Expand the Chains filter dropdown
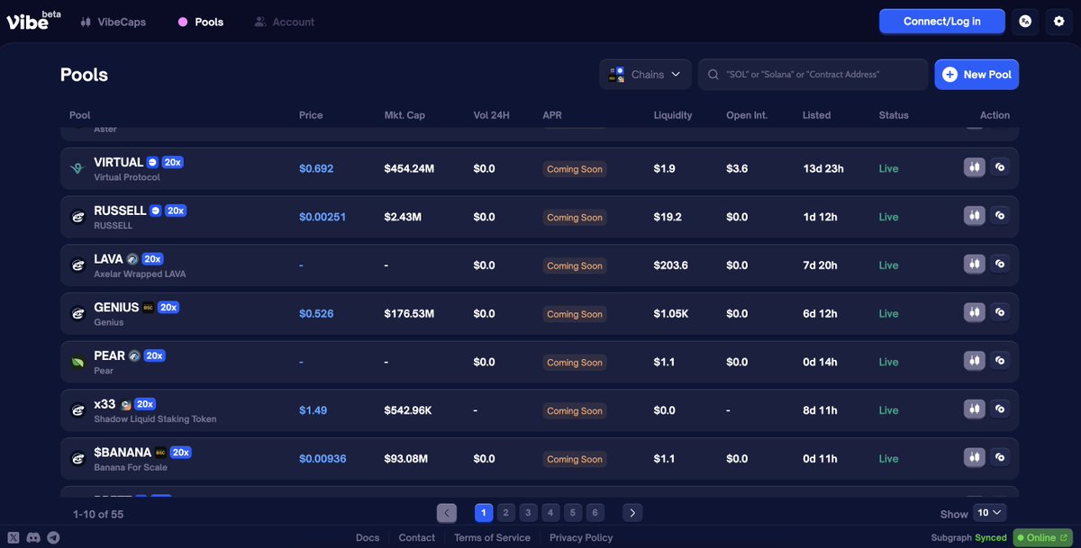 (645, 75)
